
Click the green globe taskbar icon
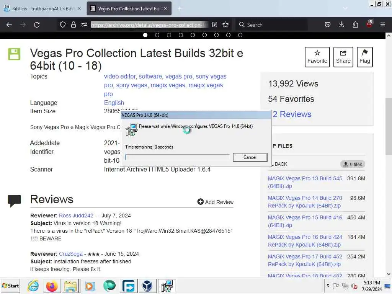(x=109, y=286)
